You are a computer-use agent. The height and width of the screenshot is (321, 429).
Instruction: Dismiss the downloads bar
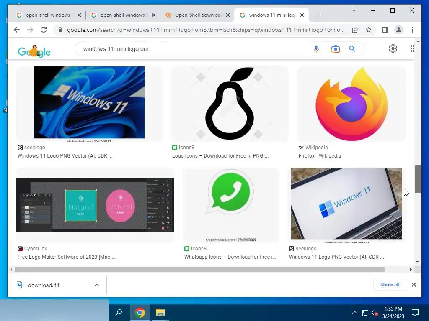point(413,285)
